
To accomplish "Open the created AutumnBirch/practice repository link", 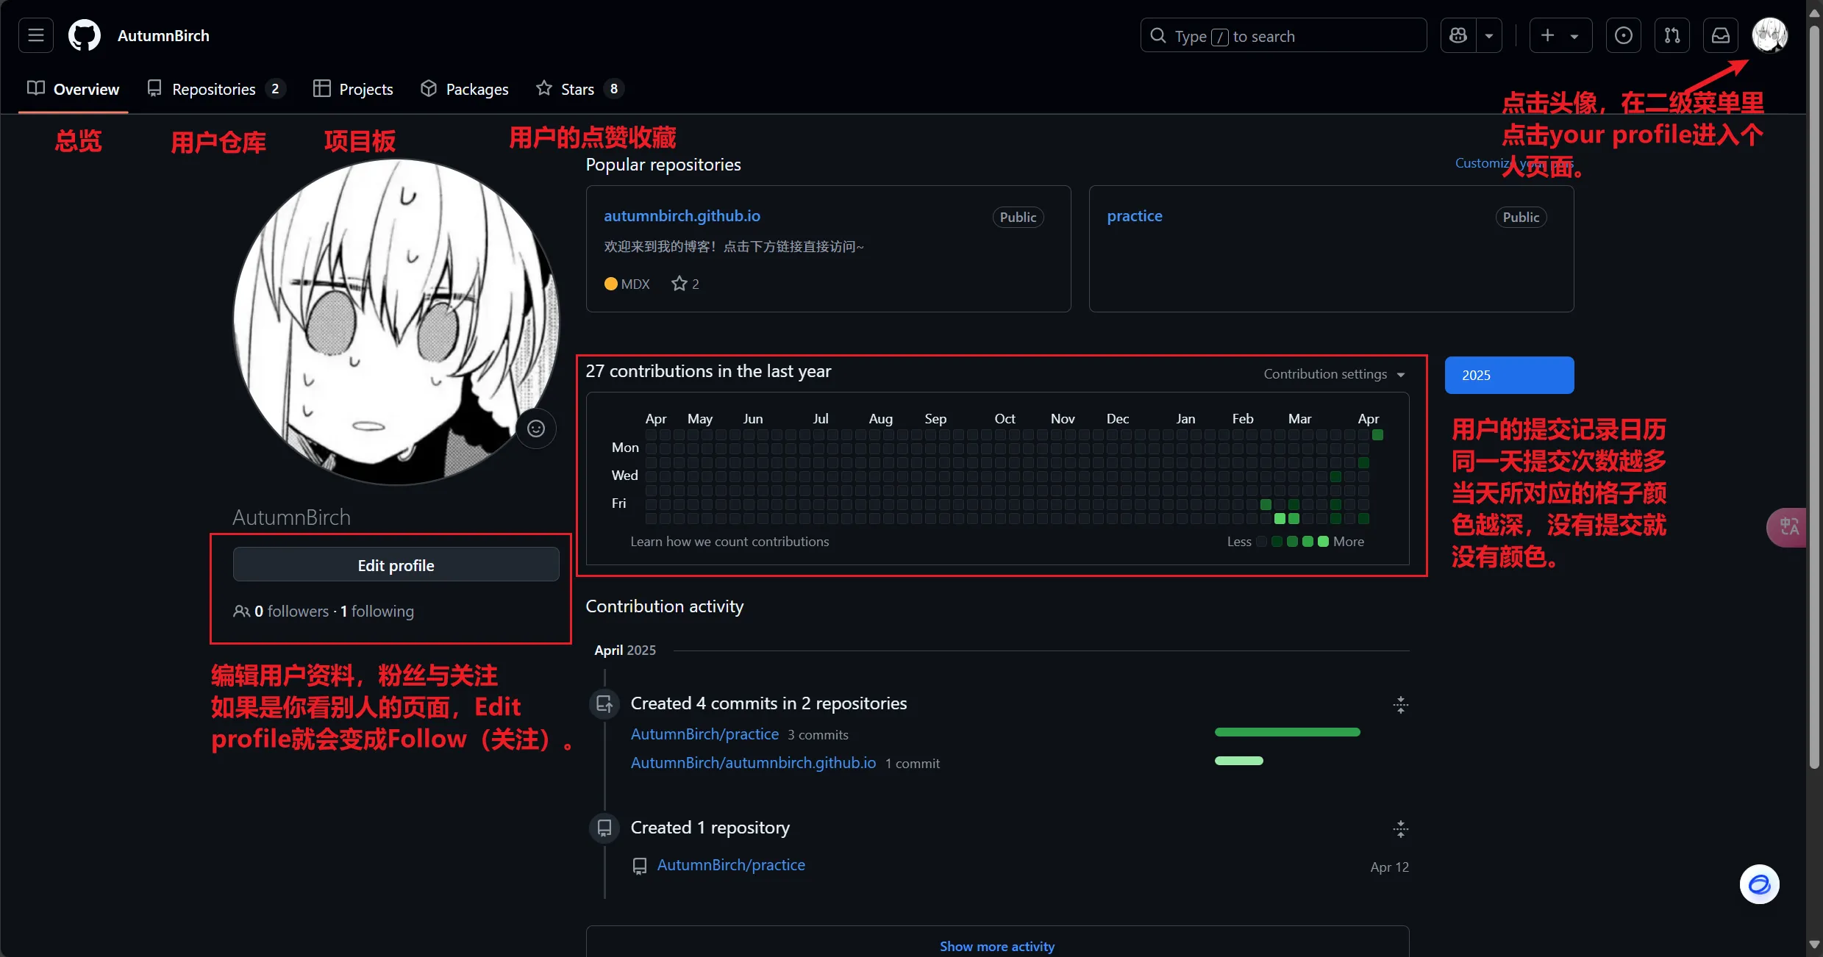I will 731,864.
